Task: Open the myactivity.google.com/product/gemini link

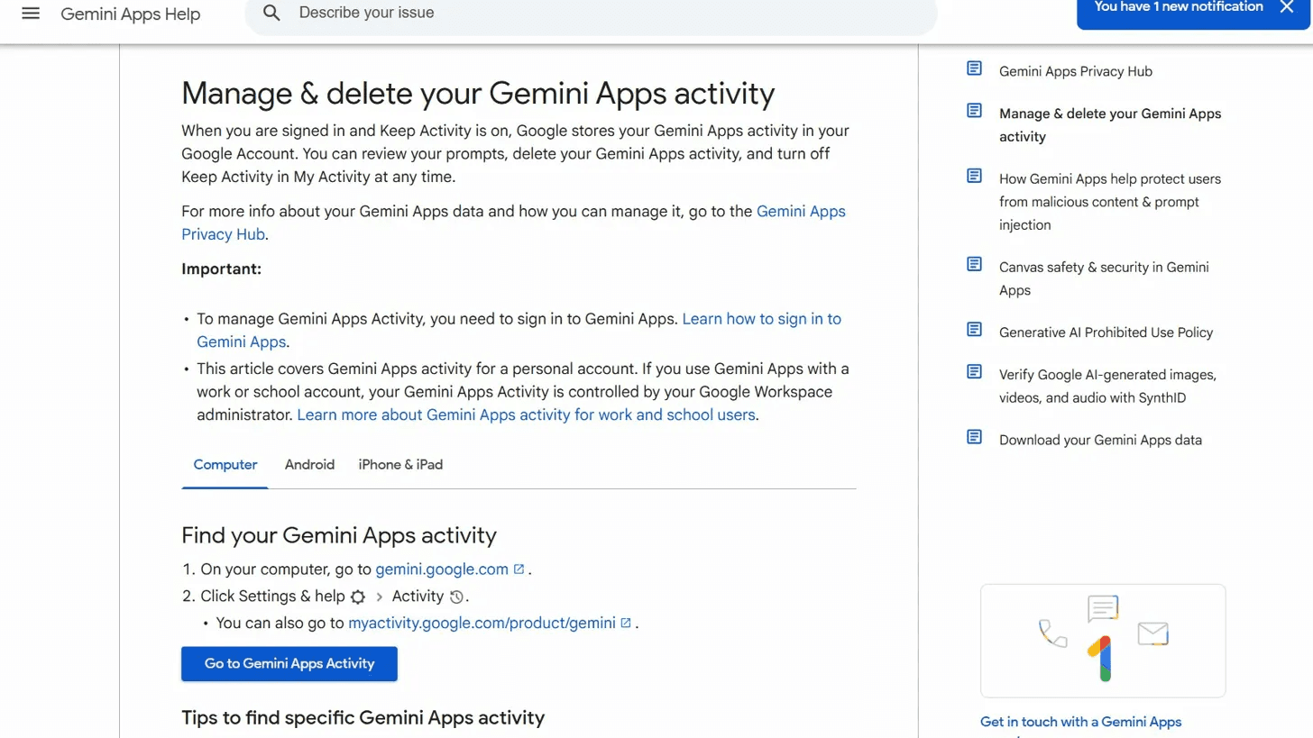Action: [482, 623]
